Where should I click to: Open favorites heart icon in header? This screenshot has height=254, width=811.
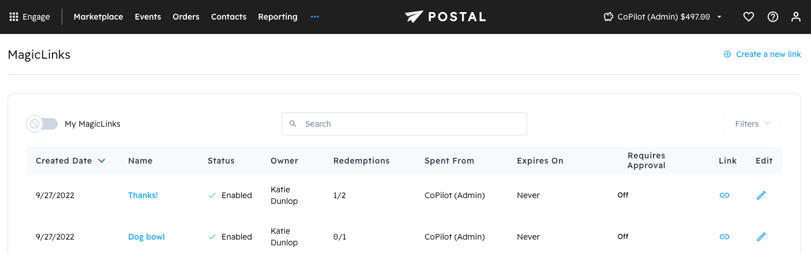coord(749,17)
